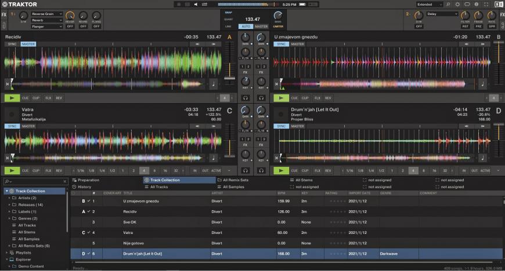Adjust deck A channel volume fader

(230, 78)
